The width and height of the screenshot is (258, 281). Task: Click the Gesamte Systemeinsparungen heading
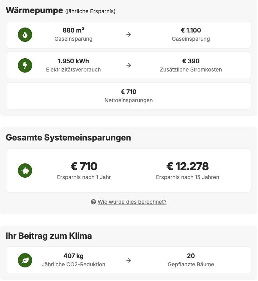(x=68, y=138)
